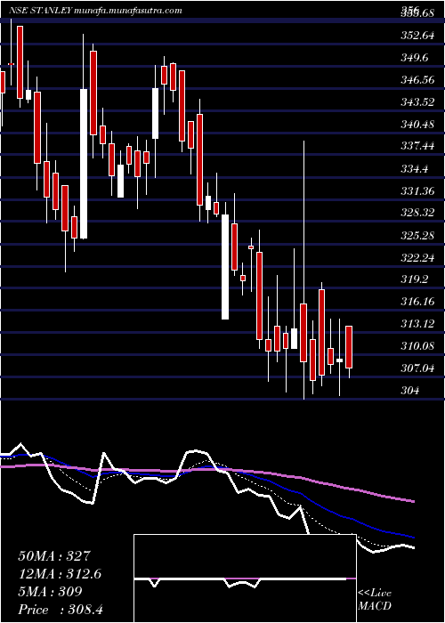
Task: Select the 352.64 price axis label
Action: click(x=417, y=36)
